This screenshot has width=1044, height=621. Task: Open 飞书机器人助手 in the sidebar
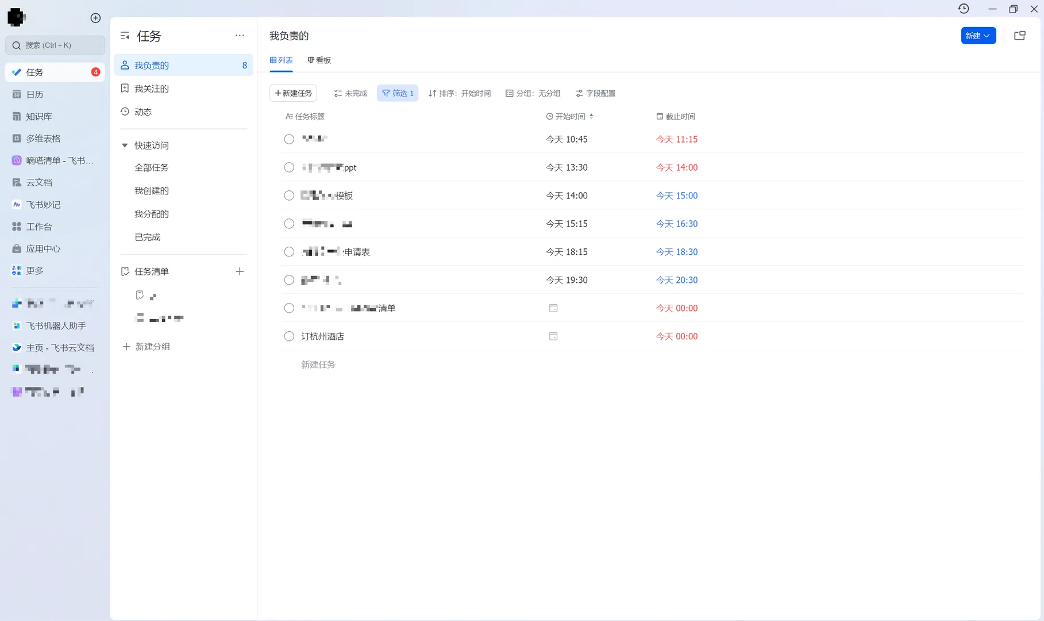55,326
